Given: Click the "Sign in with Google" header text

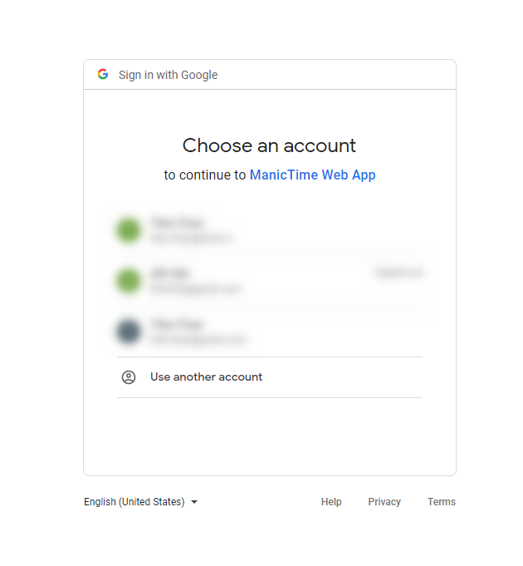Looking at the screenshot, I should point(168,75).
